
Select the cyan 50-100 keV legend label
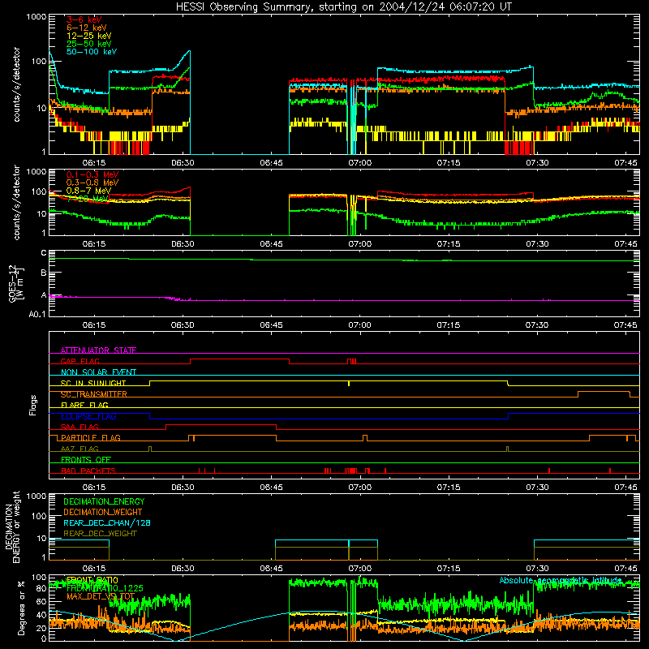(92, 52)
